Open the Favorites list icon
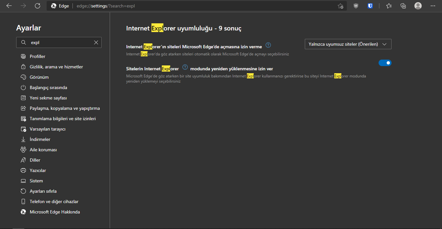This screenshot has width=442, height=229. [x=389, y=6]
